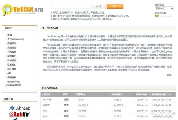178x120 pixels.
Task: Open 查看报告 in the sidebar
Action: [x=12, y=44]
